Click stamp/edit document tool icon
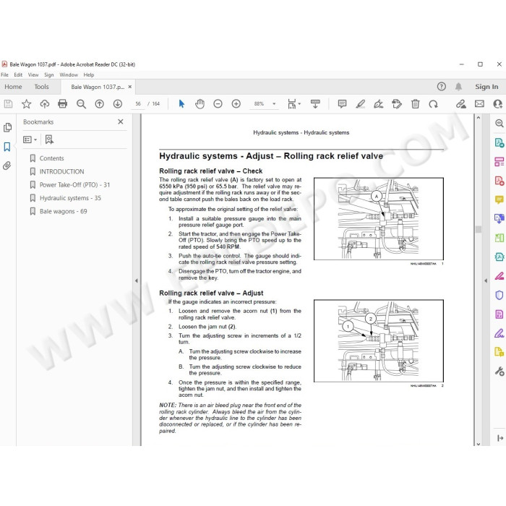 coord(397,104)
